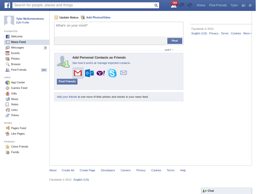Open Tyler McScreenshots profile link
The image size is (259, 194).
coord(30,19)
